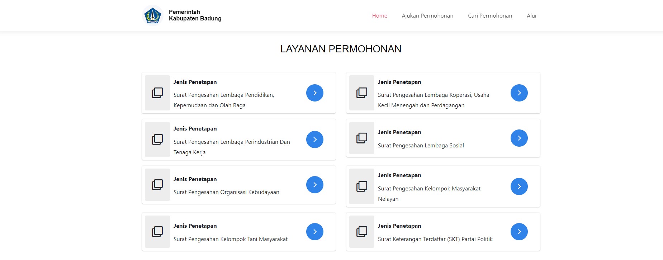Click document icon beside SKT Partai Politik
The height and width of the screenshot is (260, 663).
(362, 232)
